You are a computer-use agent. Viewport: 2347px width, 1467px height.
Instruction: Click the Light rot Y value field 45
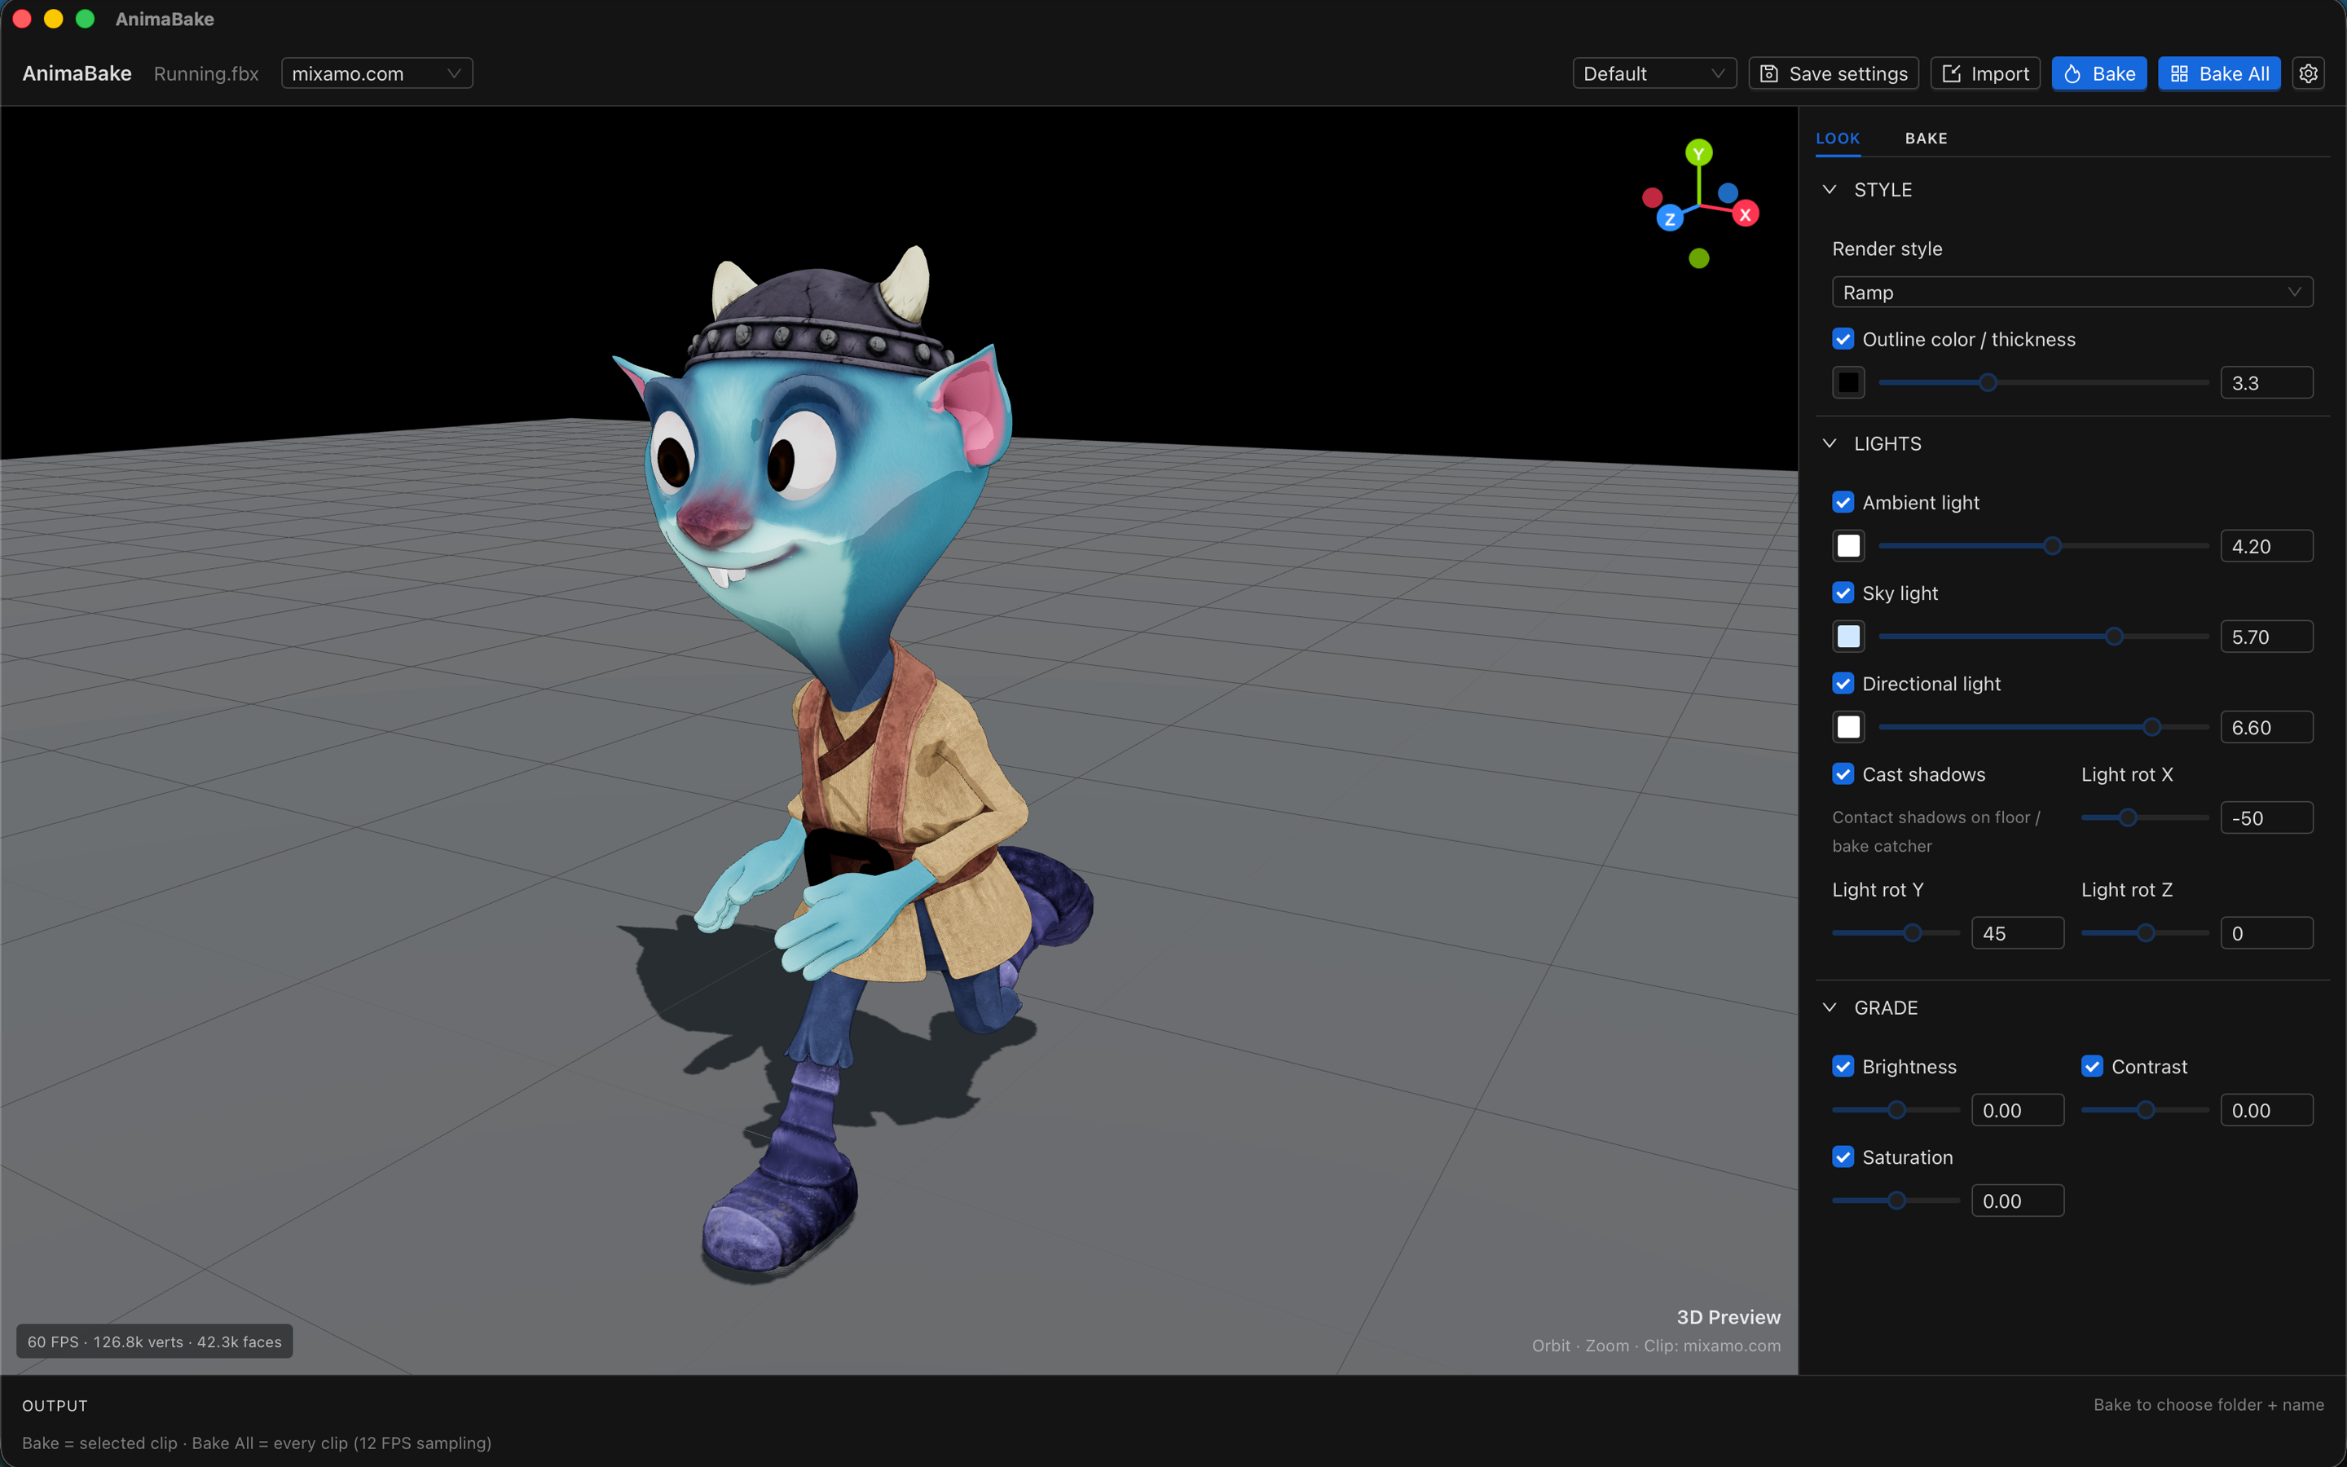pyautogui.click(x=2017, y=933)
